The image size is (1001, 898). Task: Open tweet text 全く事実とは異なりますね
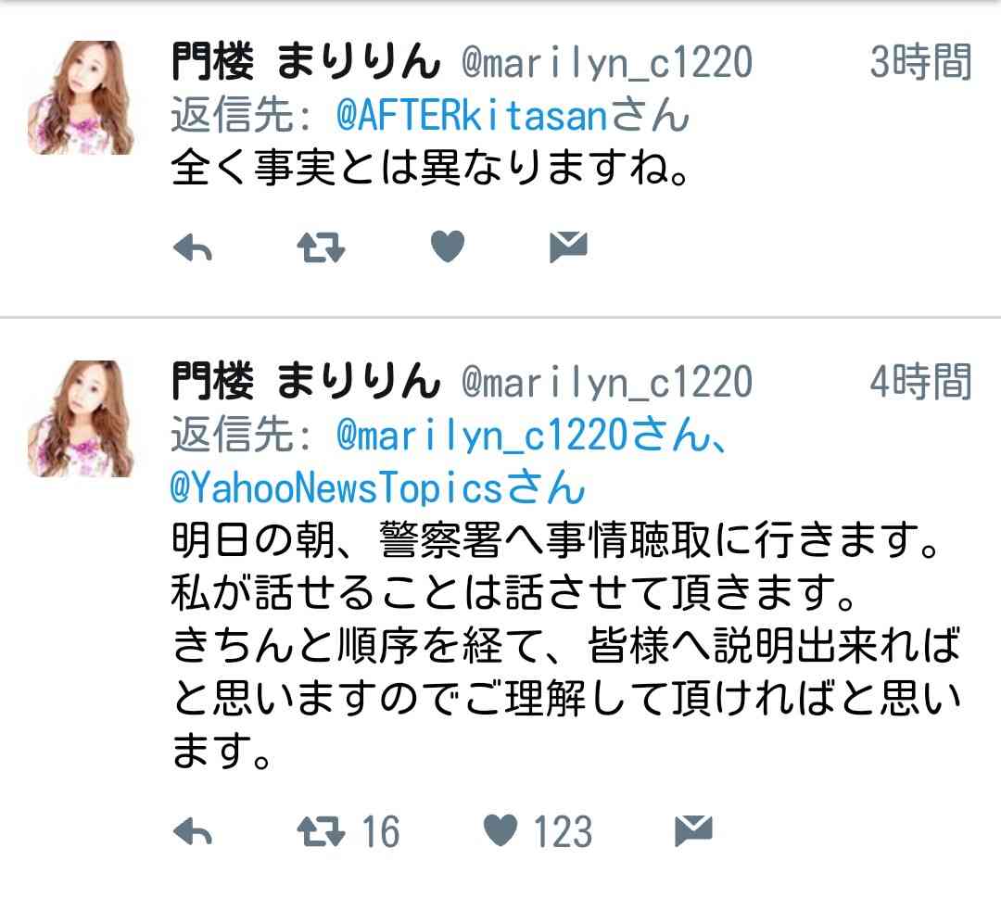pyautogui.click(x=430, y=167)
